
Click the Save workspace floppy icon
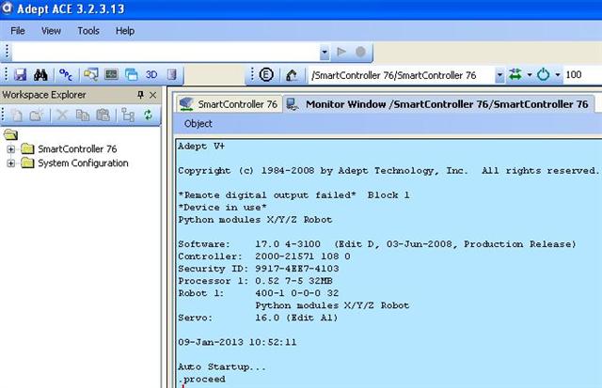[x=21, y=75]
